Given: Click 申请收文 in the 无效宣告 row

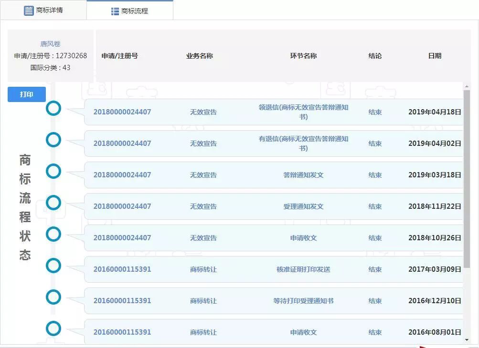Looking at the screenshot, I should click(303, 238).
